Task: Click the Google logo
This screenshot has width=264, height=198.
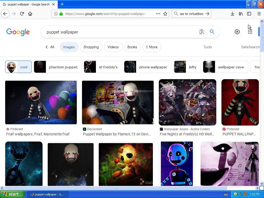Action: (18, 32)
